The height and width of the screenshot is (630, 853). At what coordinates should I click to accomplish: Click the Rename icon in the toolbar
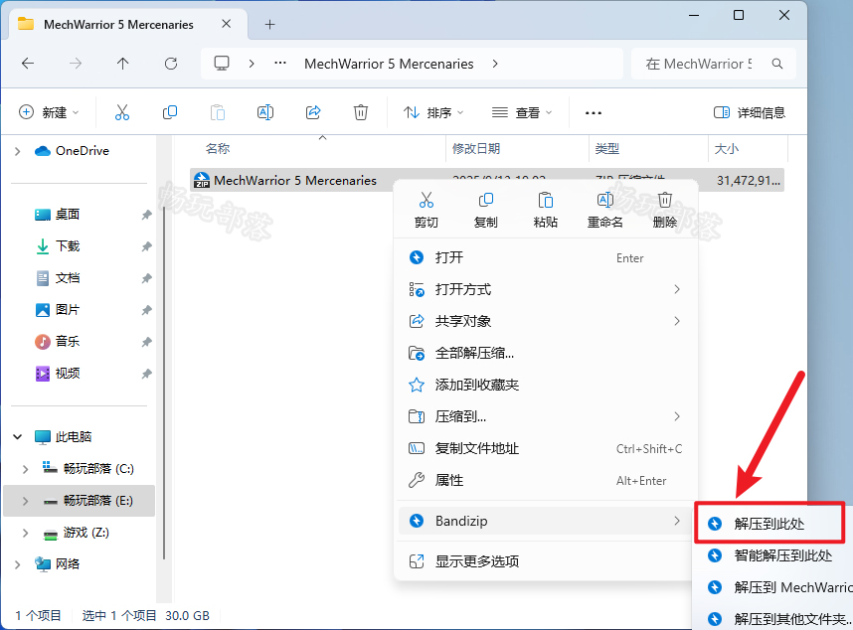coord(264,112)
